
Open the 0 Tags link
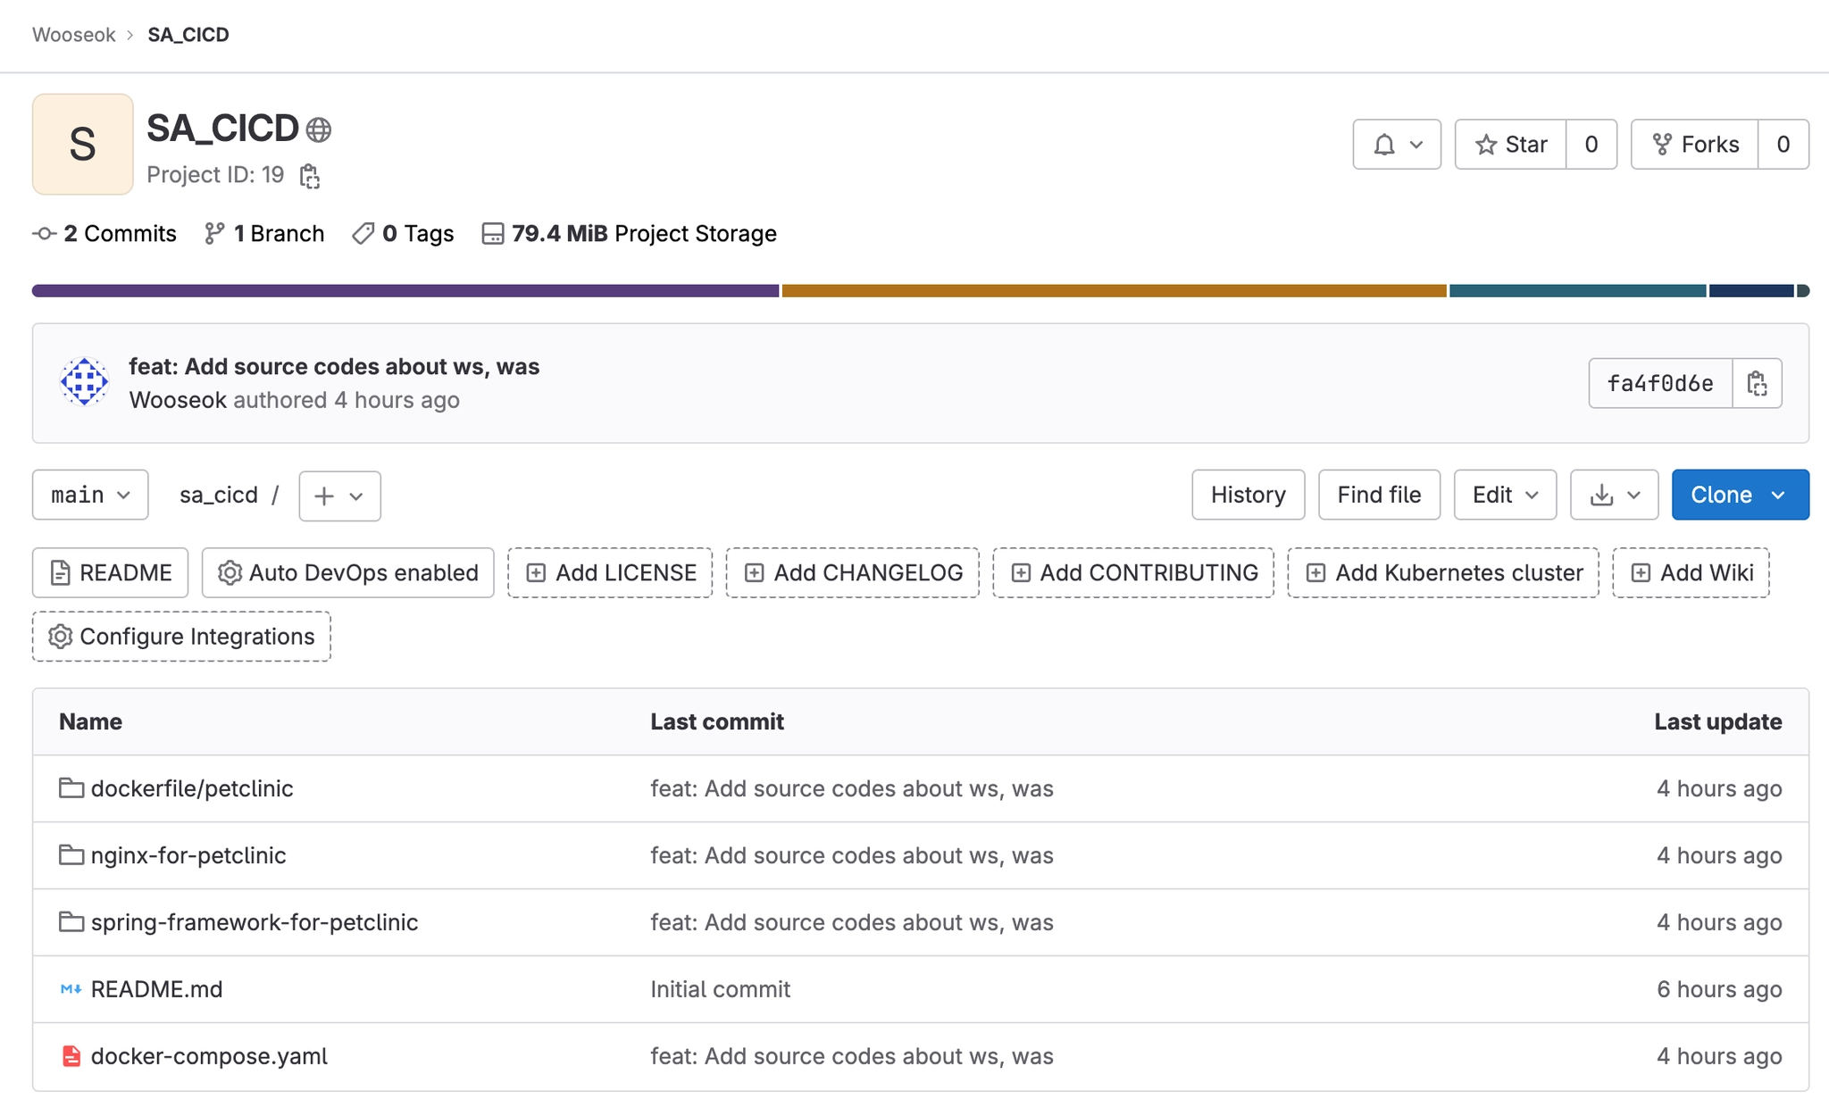404,234
